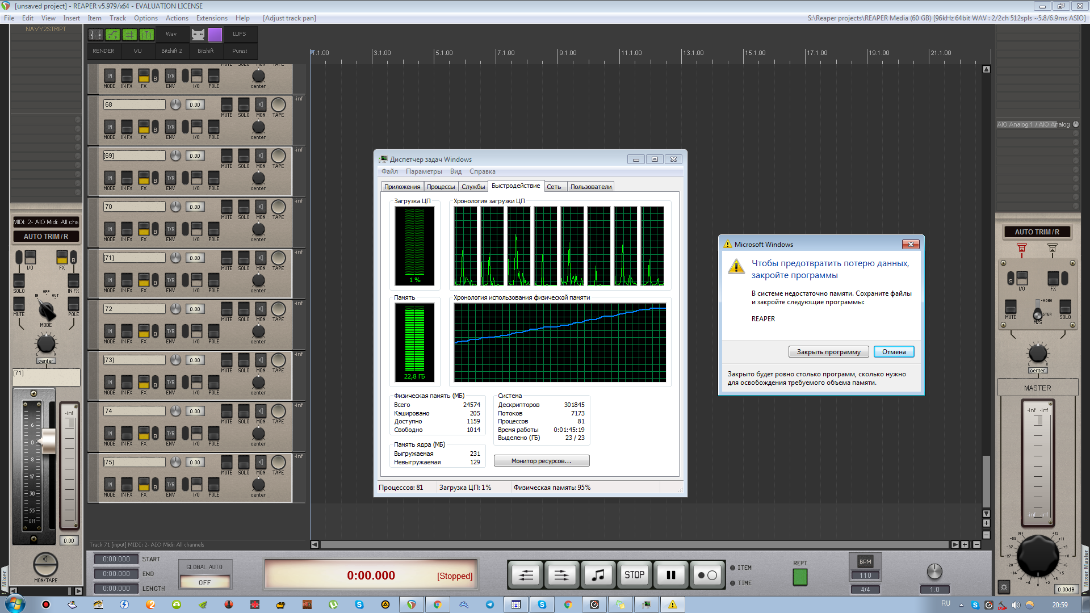Click the cat icon in REAPER toolbar

coord(198,35)
